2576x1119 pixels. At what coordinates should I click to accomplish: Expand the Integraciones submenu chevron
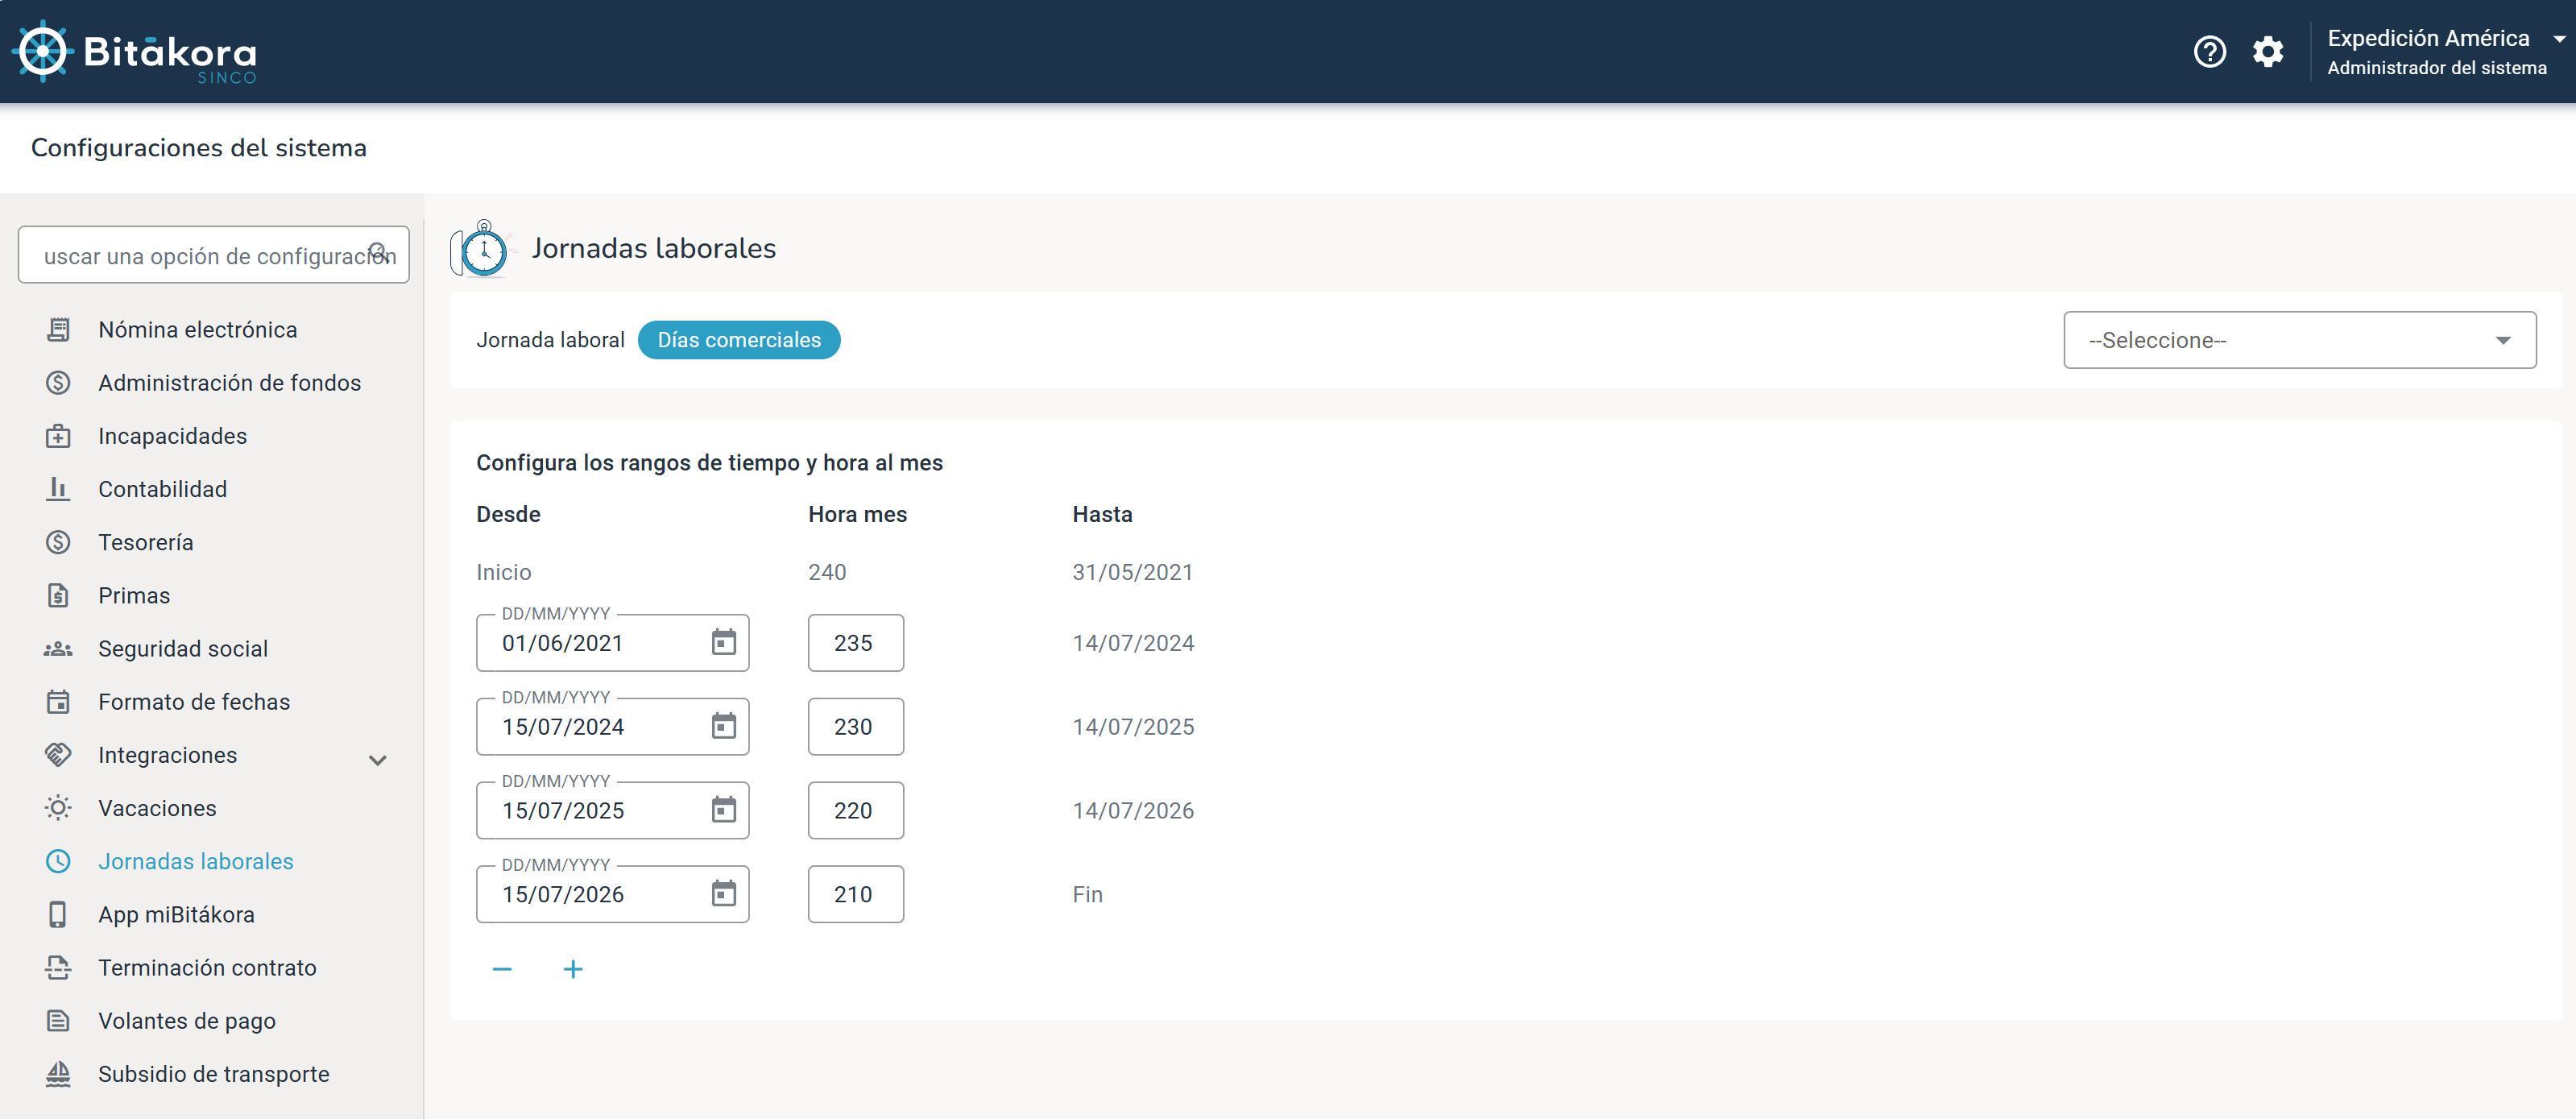[x=378, y=760]
